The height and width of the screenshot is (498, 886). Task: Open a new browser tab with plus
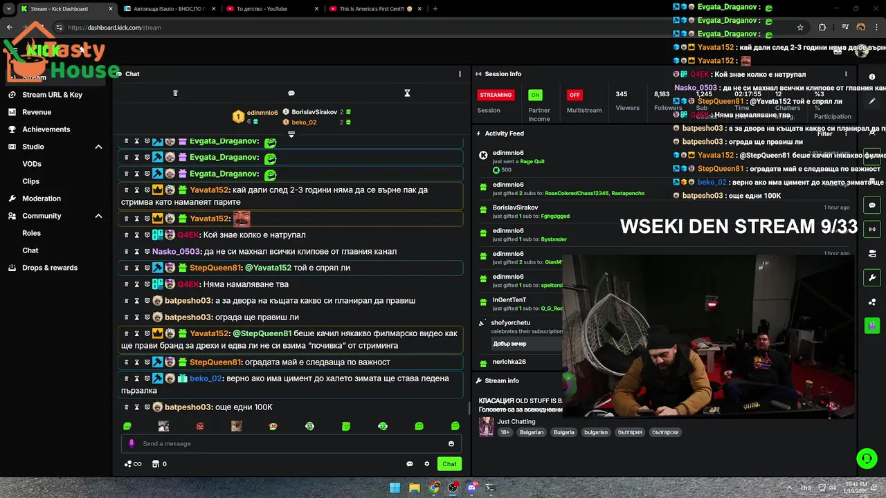(435, 9)
